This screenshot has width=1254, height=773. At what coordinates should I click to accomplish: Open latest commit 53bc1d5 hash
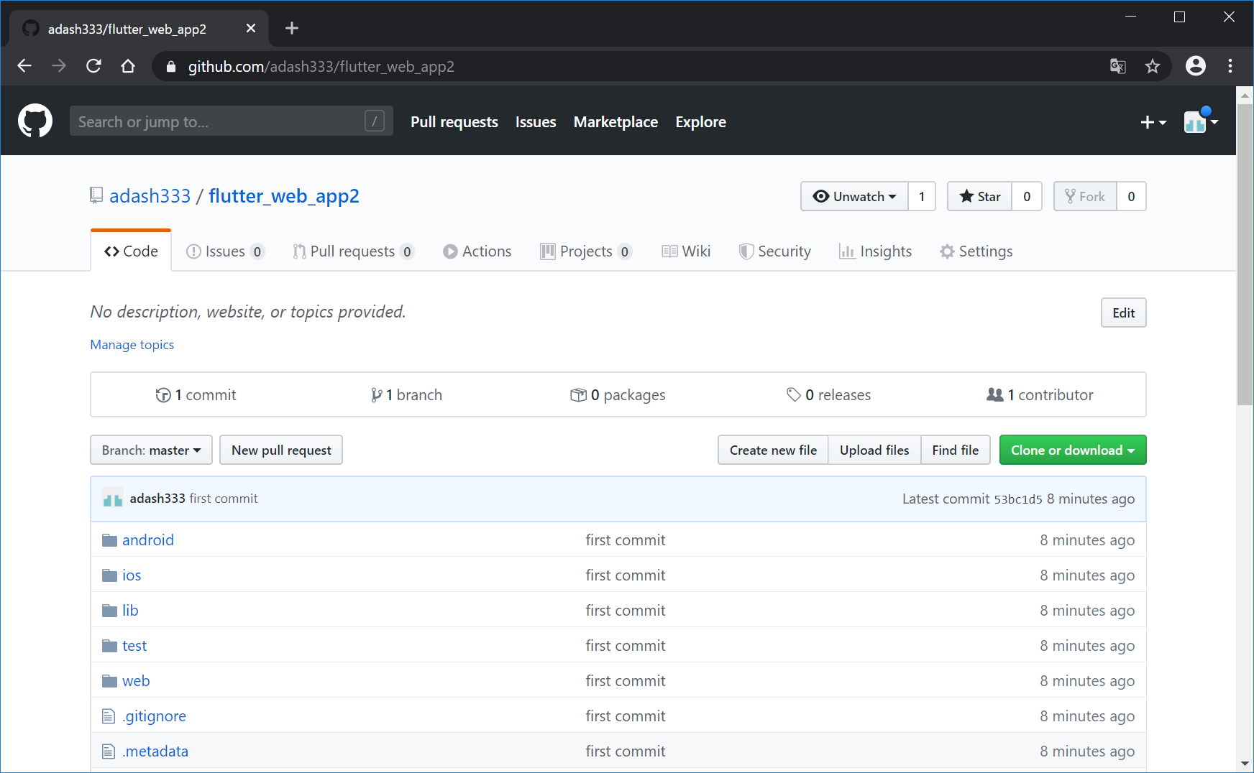click(x=1018, y=499)
